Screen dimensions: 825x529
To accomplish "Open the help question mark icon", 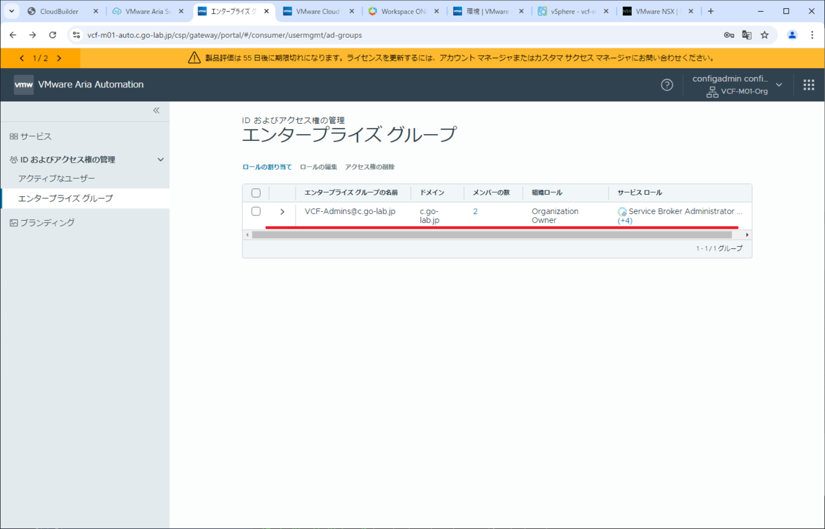I will click(x=667, y=85).
